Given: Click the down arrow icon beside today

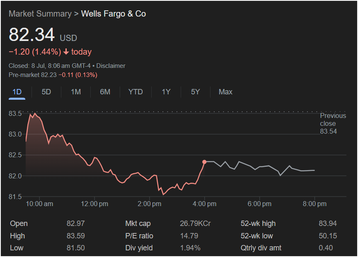Looking at the screenshot, I should tap(66, 52).
